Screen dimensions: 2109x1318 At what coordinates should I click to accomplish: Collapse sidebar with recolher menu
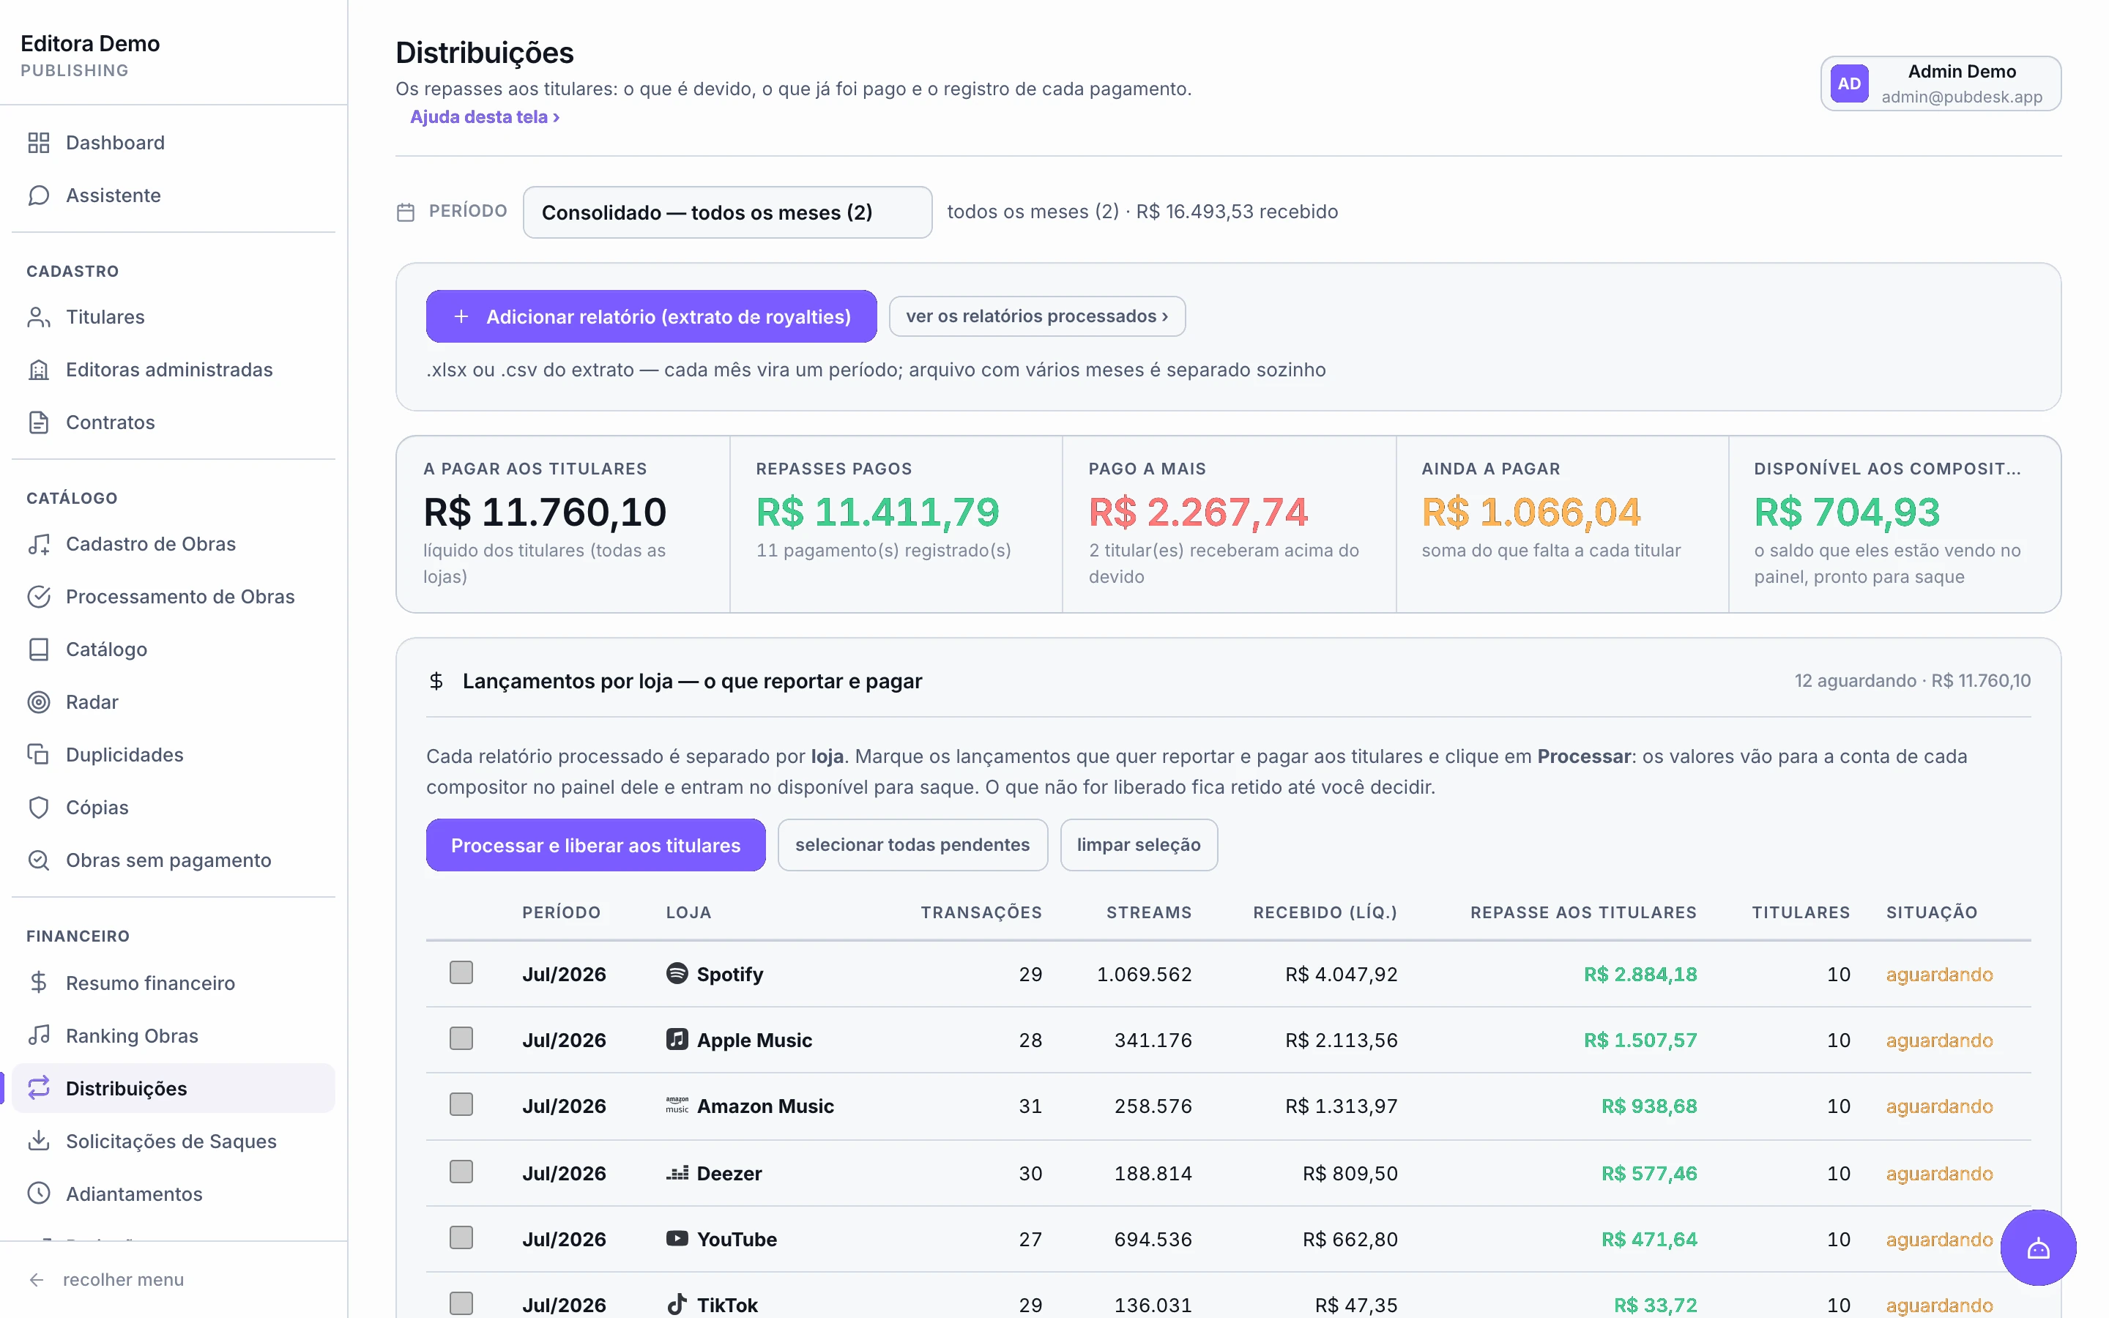(x=106, y=1280)
